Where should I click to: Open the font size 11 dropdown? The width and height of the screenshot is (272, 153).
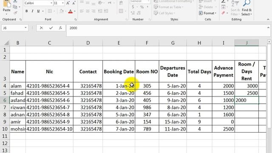click(x=62, y=3)
